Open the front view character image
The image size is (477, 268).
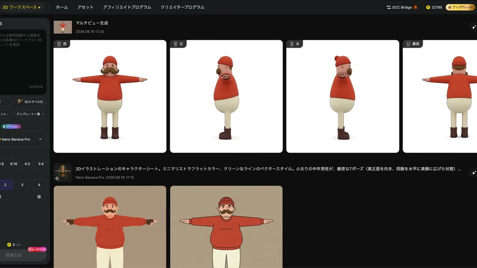click(110, 96)
